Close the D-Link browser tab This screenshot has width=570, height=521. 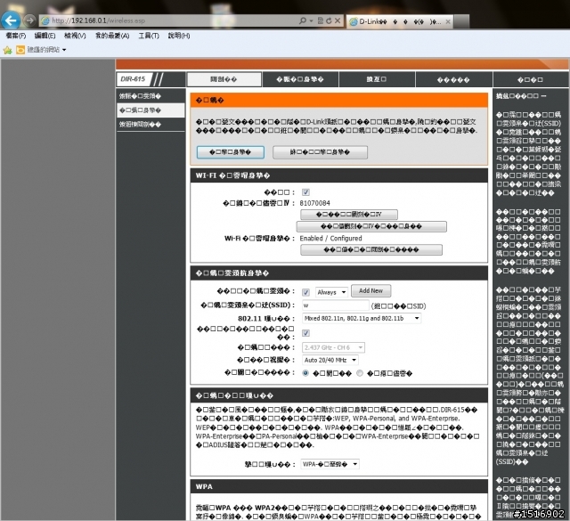(x=448, y=21)
